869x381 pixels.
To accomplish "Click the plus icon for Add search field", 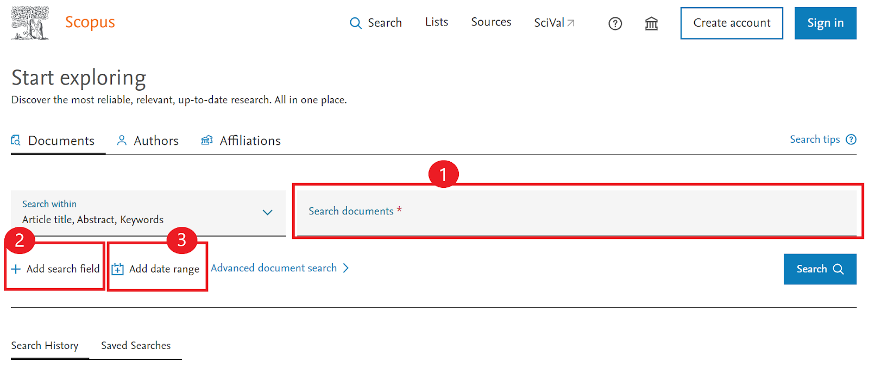I will (x=16, y=269).
